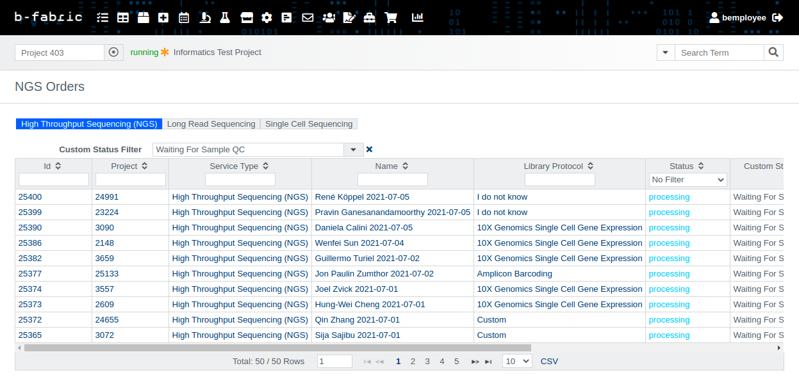Click the Name column filter input
The image size is (799, 384).
392,180
